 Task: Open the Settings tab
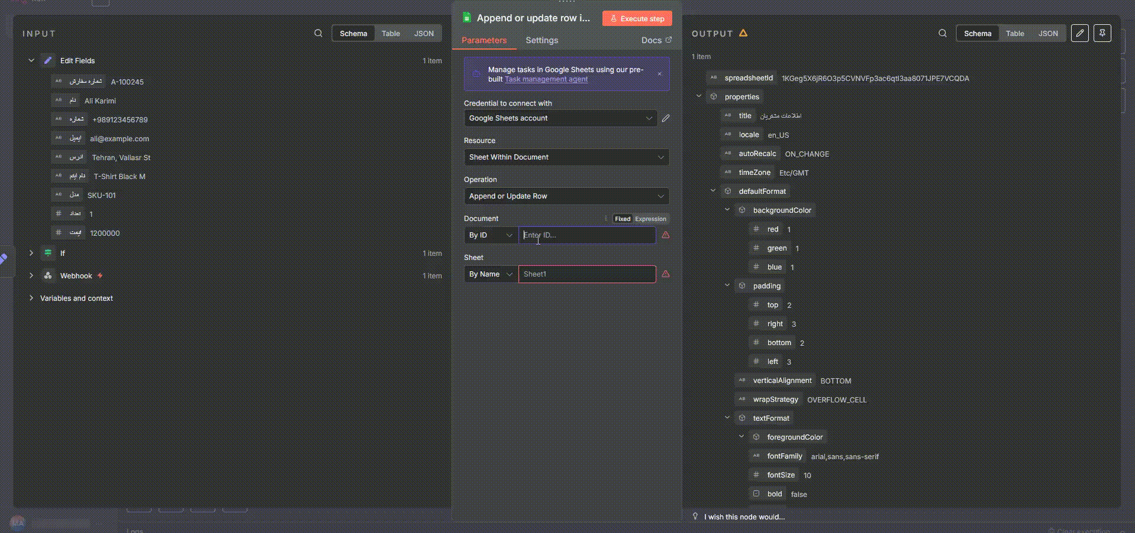541,40
